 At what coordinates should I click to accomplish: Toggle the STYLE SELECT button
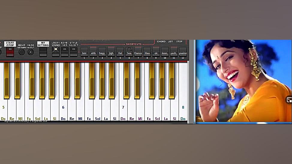pyautogui.click(x=73, y=52)
